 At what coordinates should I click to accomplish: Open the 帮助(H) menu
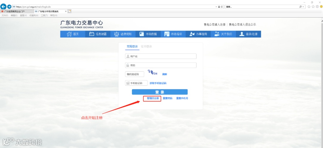[54, 15]
